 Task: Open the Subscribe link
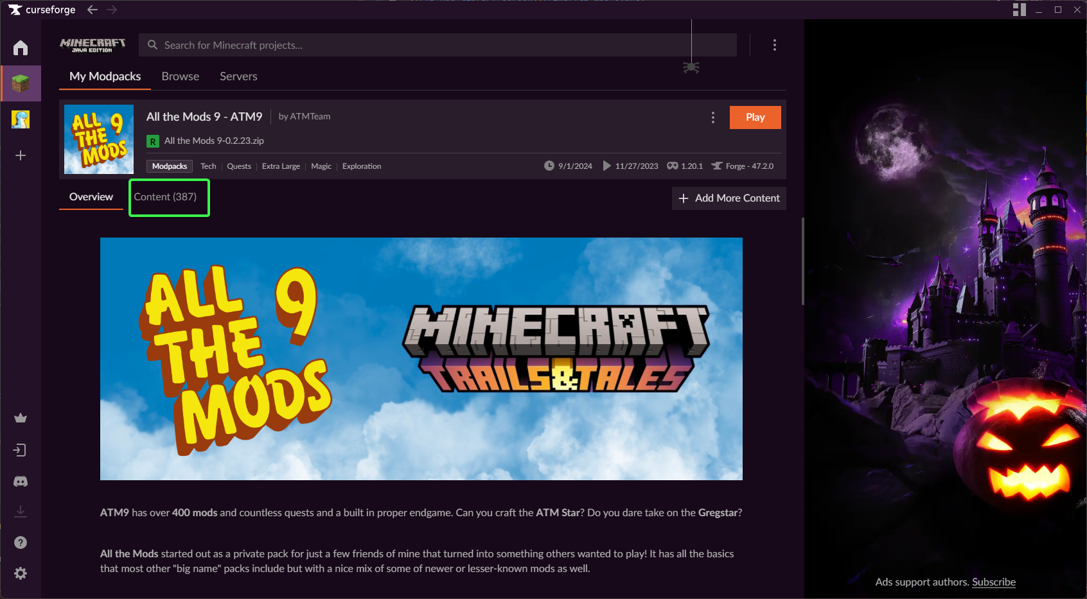tap(994, 582)
